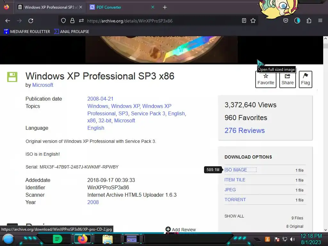Close the Windows XP Professional tab
The height and width of the screenshot is (246, 328).
coord(81,7)
